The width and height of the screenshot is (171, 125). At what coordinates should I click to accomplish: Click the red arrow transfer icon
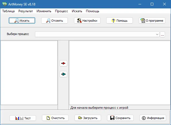[x=63, y=63]
